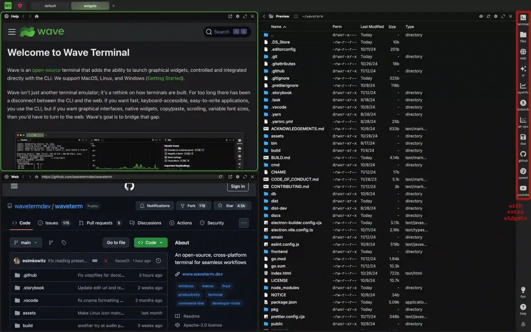Toggle hidden files eye in Preview

tap(481, 16)
